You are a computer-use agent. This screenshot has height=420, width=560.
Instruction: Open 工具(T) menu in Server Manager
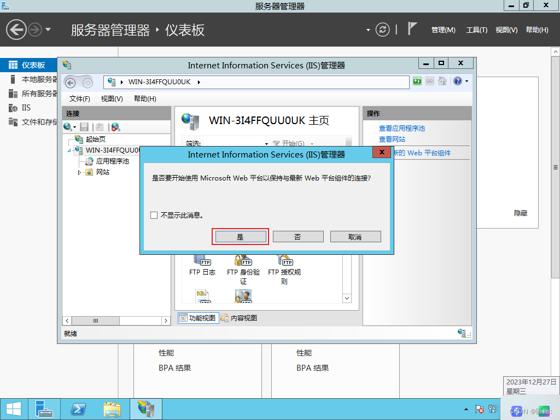click(477, 30)
